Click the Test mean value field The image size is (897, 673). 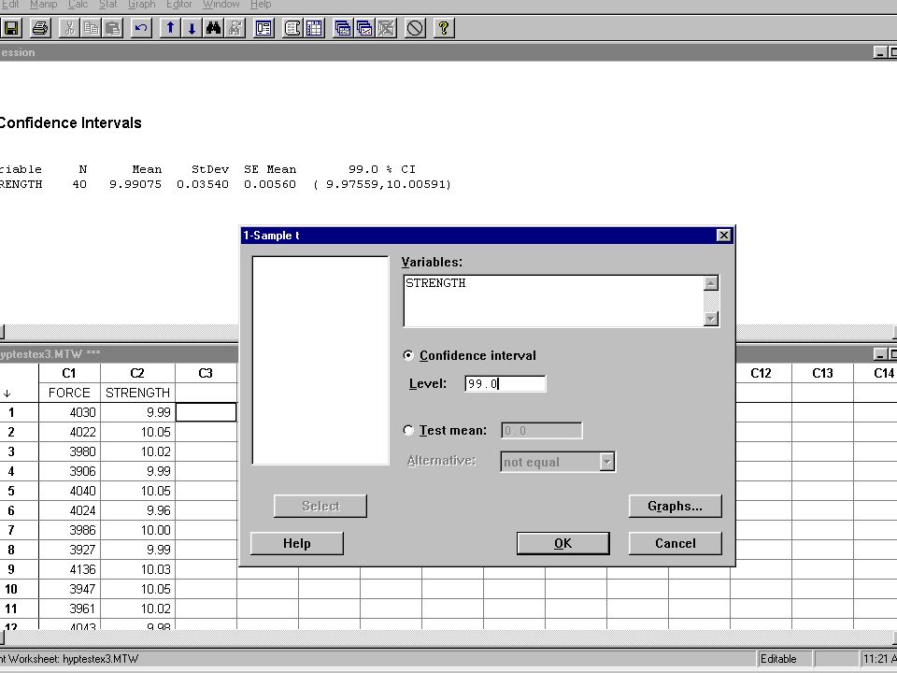click(x=541, y=430)
